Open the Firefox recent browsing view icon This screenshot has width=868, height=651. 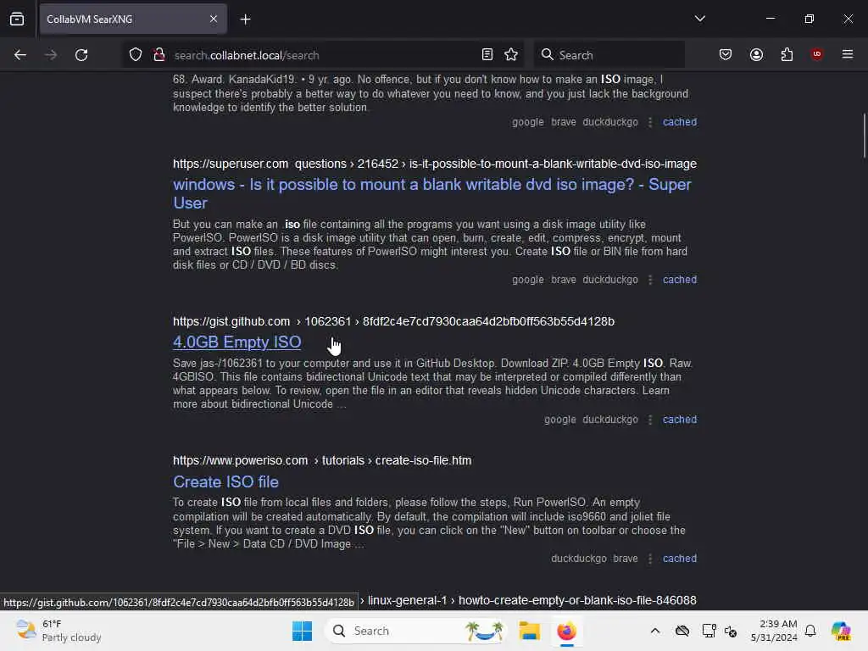coord(17,19)
